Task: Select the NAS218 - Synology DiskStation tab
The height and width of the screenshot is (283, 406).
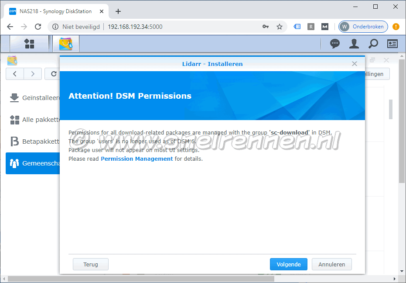Action: [56, 11]
